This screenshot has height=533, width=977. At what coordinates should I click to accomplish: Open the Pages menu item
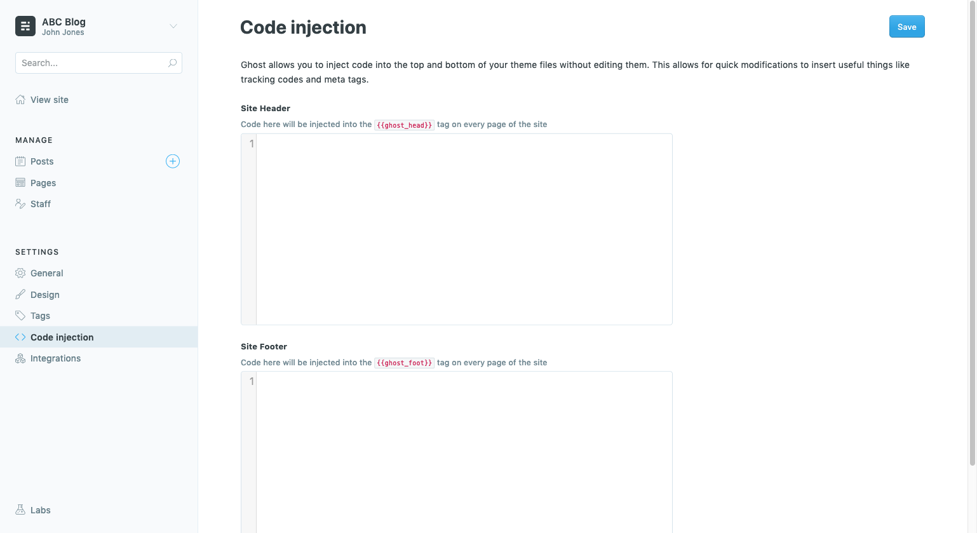(x=43, y=183)
